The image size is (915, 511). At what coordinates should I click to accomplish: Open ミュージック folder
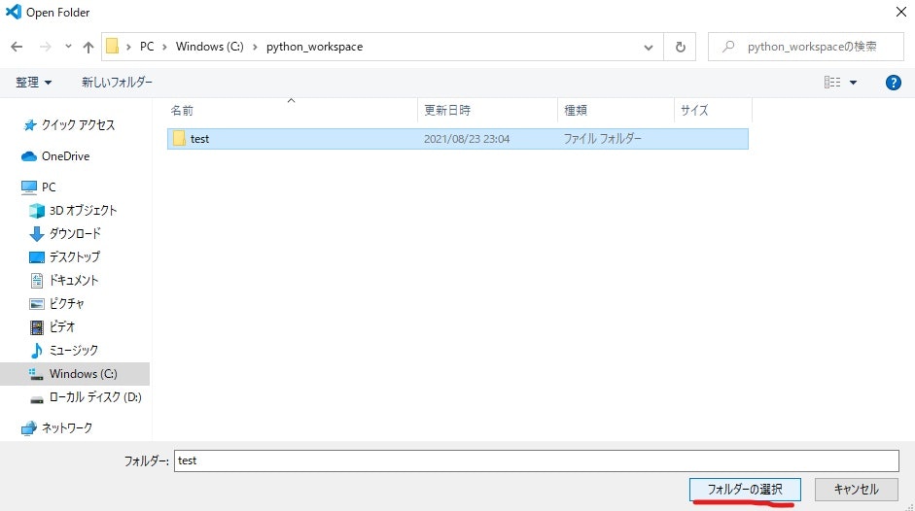74,351
